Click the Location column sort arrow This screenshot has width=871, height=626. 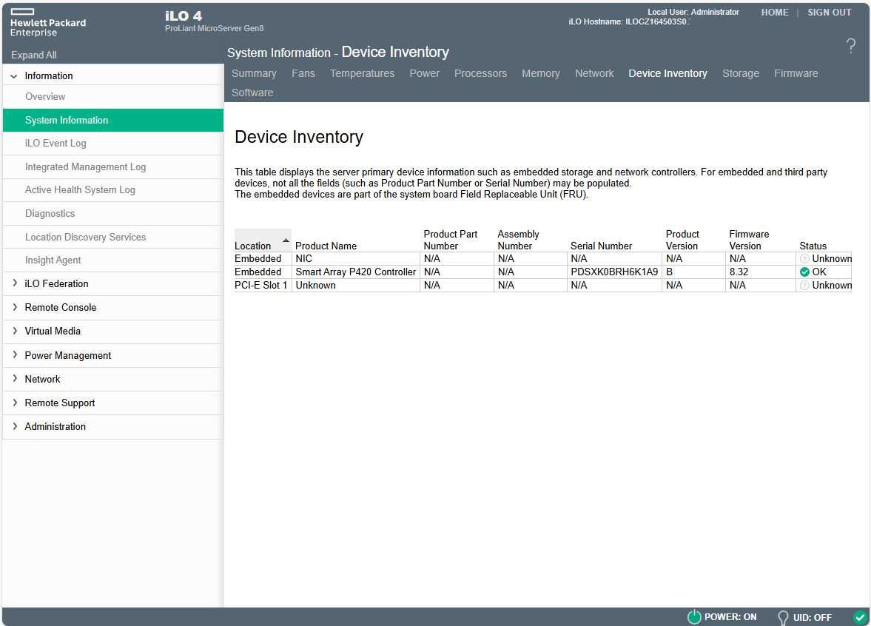(x=286, y=240)
